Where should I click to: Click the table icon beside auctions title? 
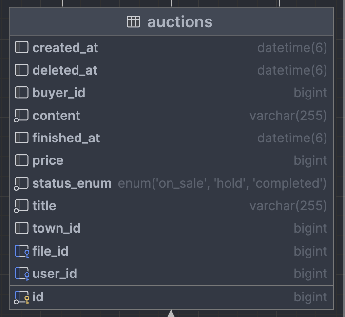point(134,22)
